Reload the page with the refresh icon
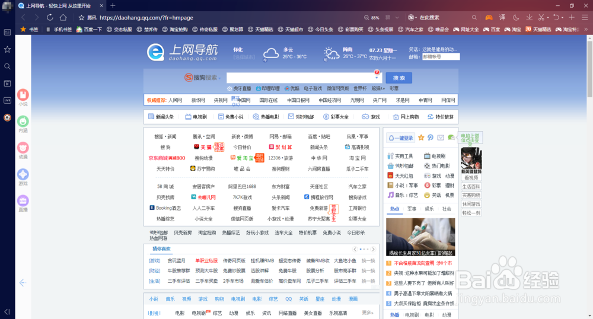Image resolution: width=593 pixels, height=319 pixels. pyautogui.click(x=50, y=17)
